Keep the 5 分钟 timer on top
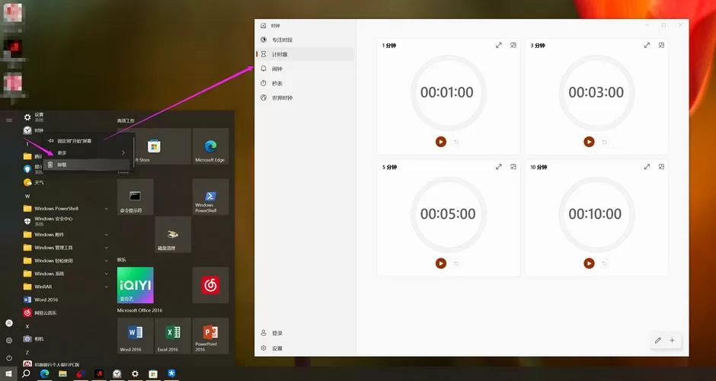716x381 pixels. pos(513,167)
